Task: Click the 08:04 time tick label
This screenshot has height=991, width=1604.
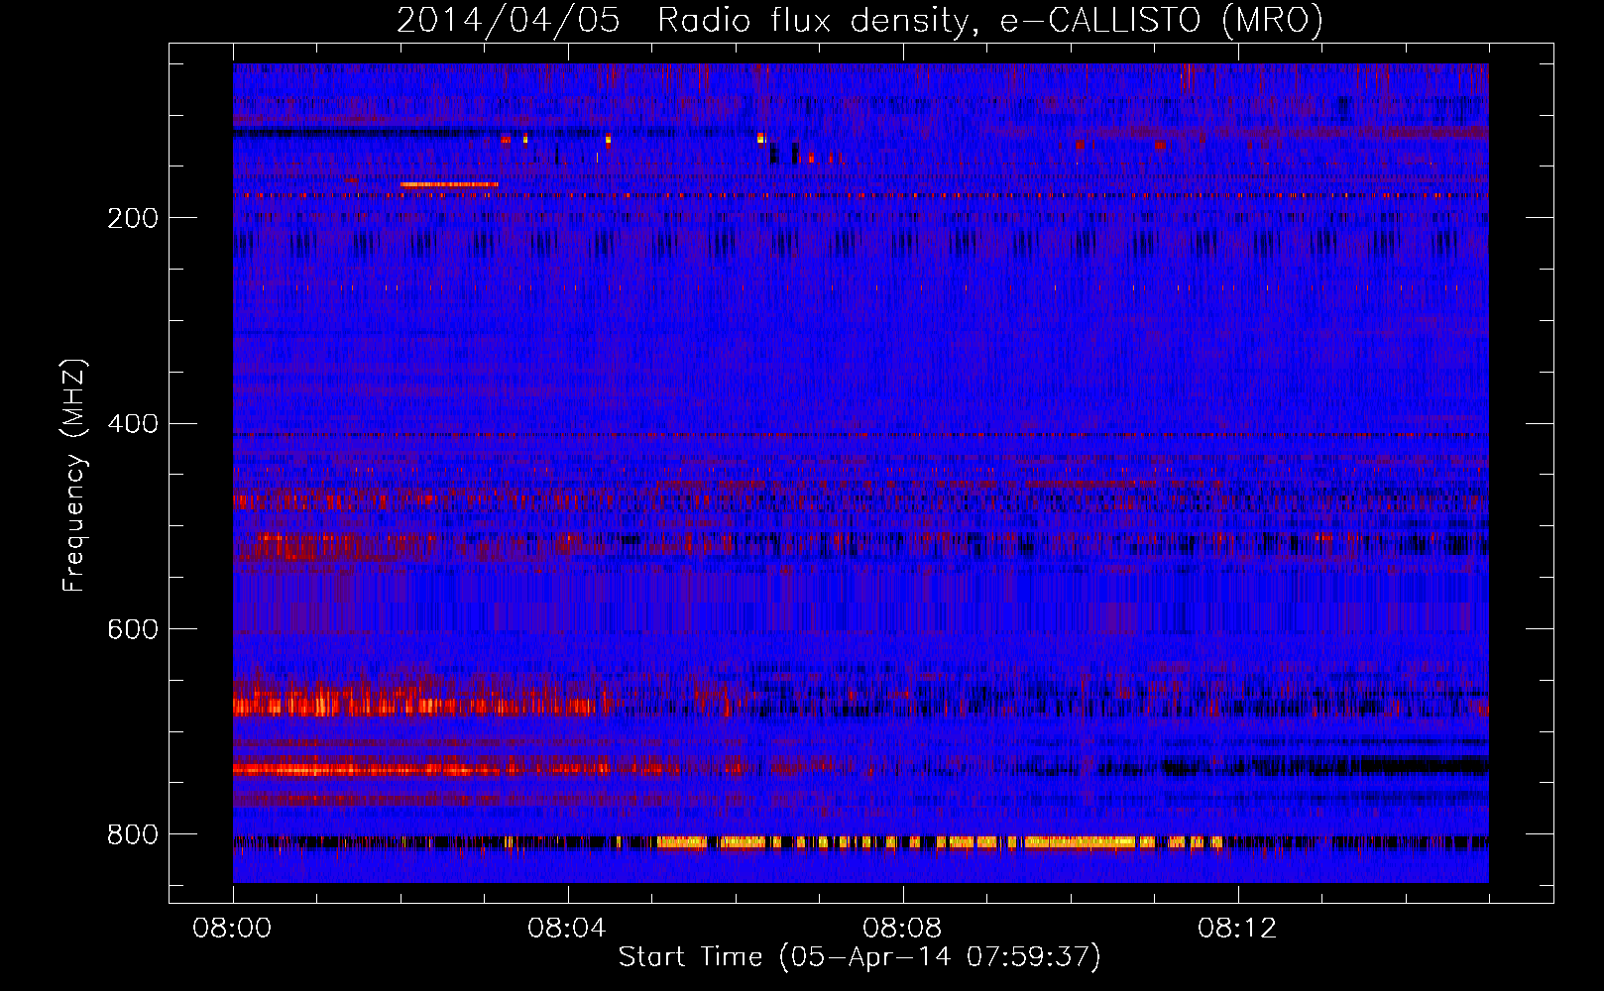Action: [x=567, y=929]
